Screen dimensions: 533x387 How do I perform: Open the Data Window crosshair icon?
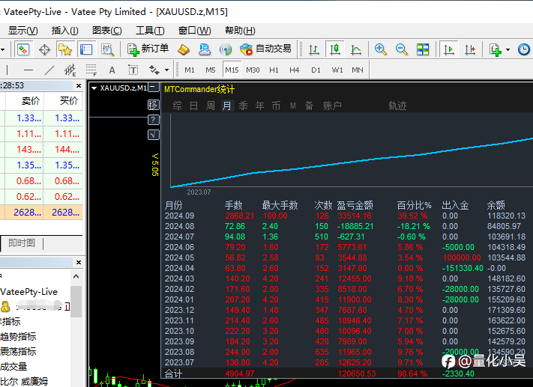coord(44,50)
